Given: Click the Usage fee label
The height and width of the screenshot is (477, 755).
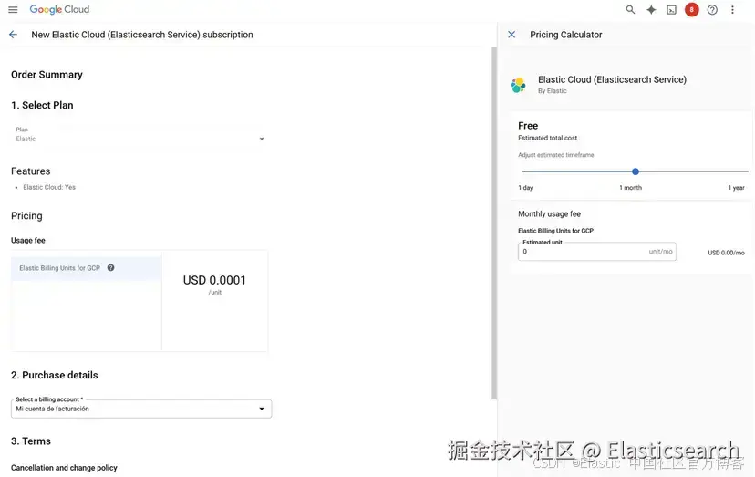Looking at the screenshot, I should click(x=28, y=241).
